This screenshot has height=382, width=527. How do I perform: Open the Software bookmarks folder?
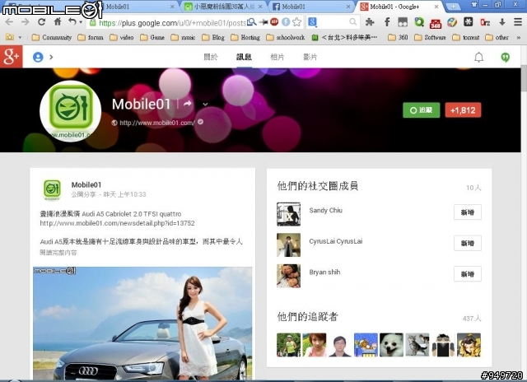(x=430, y=37)
